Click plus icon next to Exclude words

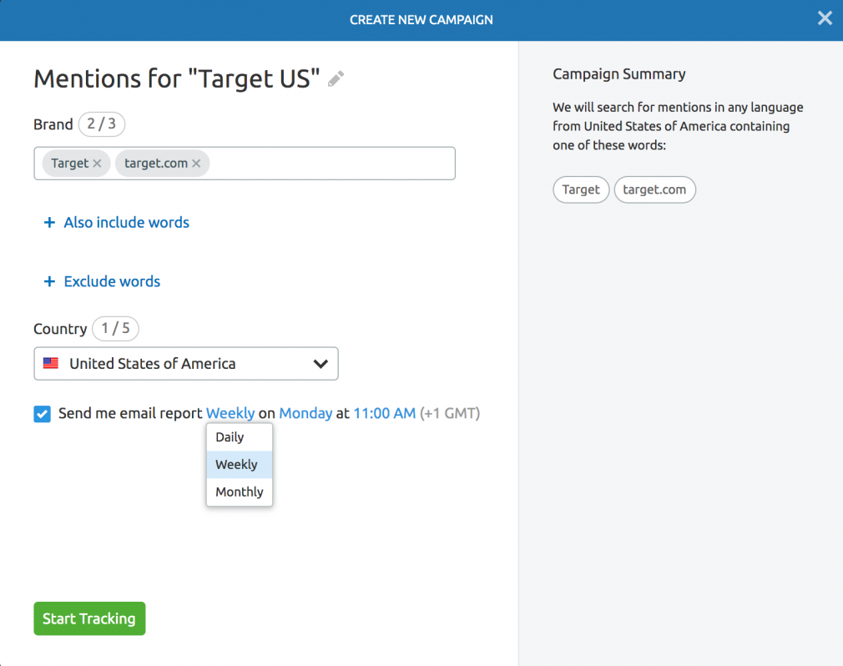point(49,282)
